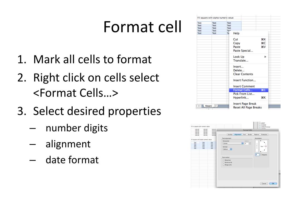Open the Protection tab in Format Cells
This screenshot has width=285, height=214.
tap(264, 135)
